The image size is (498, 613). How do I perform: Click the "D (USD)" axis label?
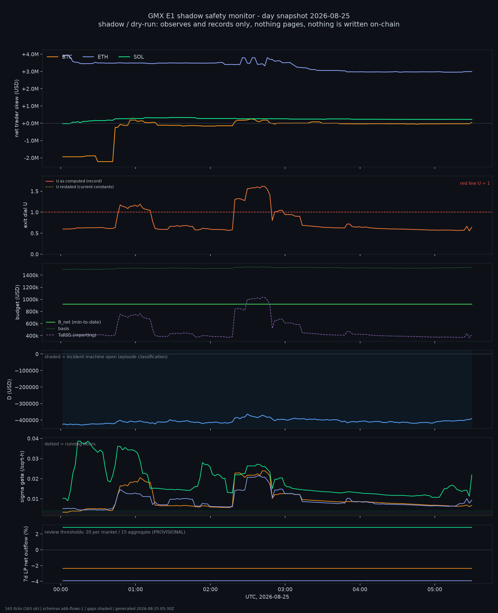10,389
